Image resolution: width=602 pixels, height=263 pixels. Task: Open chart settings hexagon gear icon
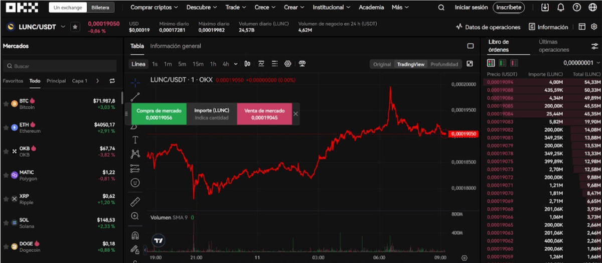pos(288,64)
